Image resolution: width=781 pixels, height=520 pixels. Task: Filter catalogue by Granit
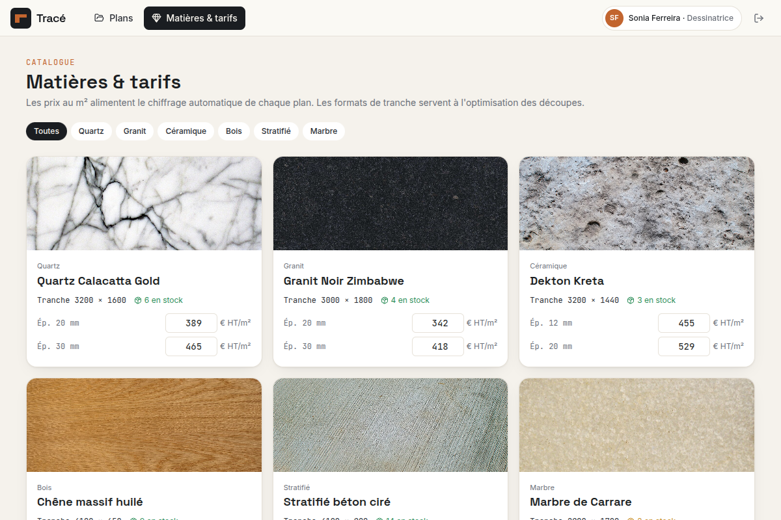pyautogui.click(x=135, y=131)
